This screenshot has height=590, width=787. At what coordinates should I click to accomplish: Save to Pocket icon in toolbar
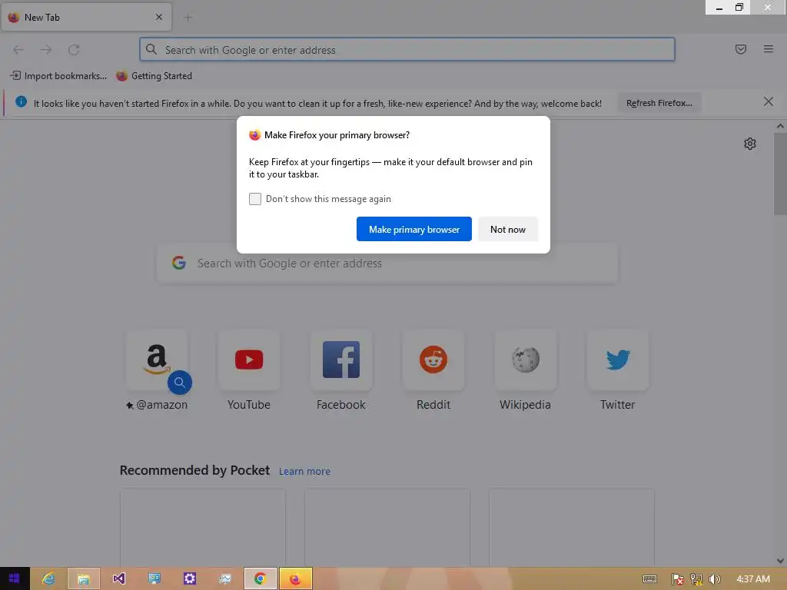click(741, 49)
